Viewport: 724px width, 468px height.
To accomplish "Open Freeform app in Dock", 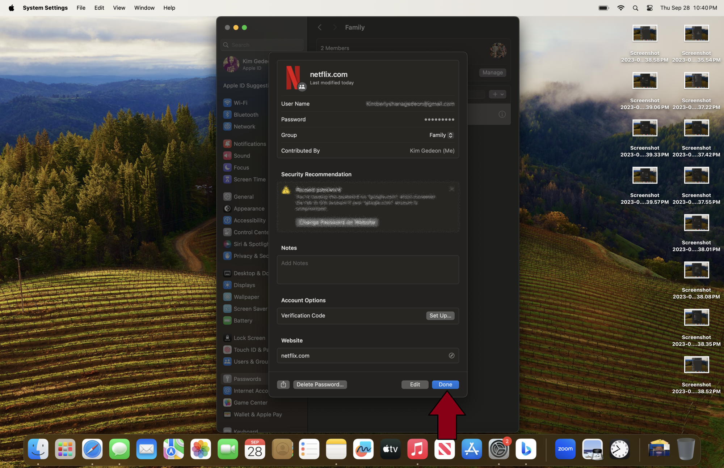I will 363,449.
